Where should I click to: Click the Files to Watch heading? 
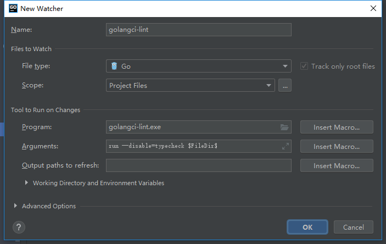(x=31, y=49)
